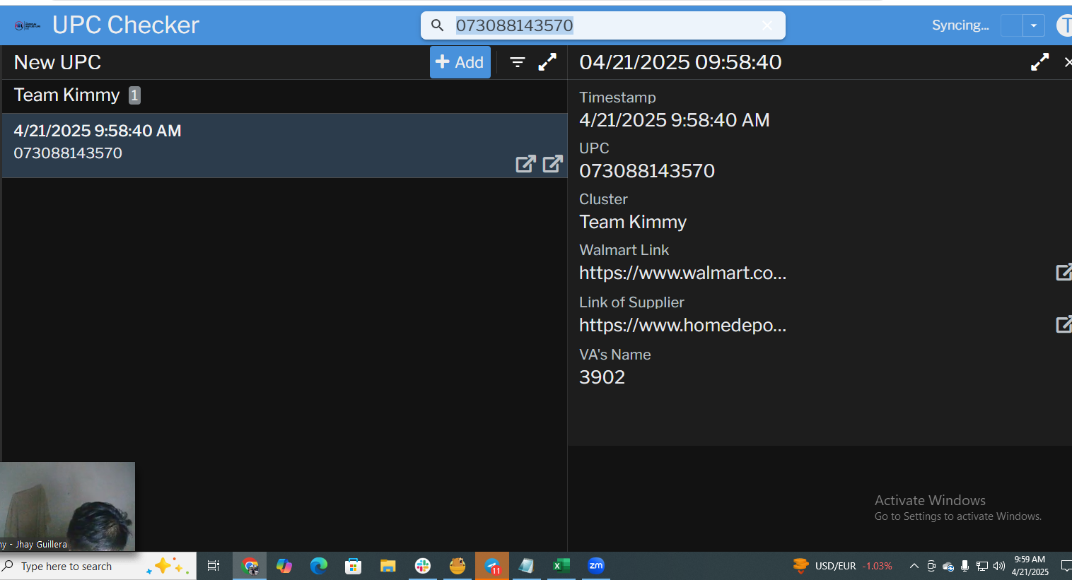Open second external link icon in list row
This screenshot has width=1072, height=580.
point(552,164)
